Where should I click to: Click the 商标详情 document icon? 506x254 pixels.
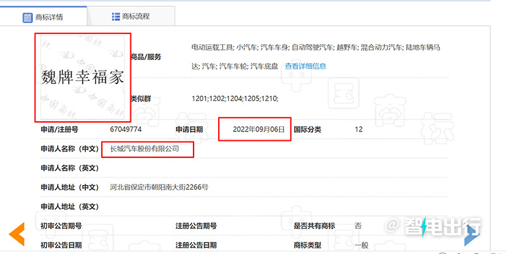pyautogui.click(x=27, y=18)
